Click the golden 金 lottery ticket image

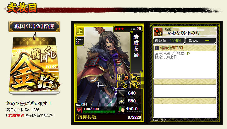pyautogui.click(x=35, y=65)
